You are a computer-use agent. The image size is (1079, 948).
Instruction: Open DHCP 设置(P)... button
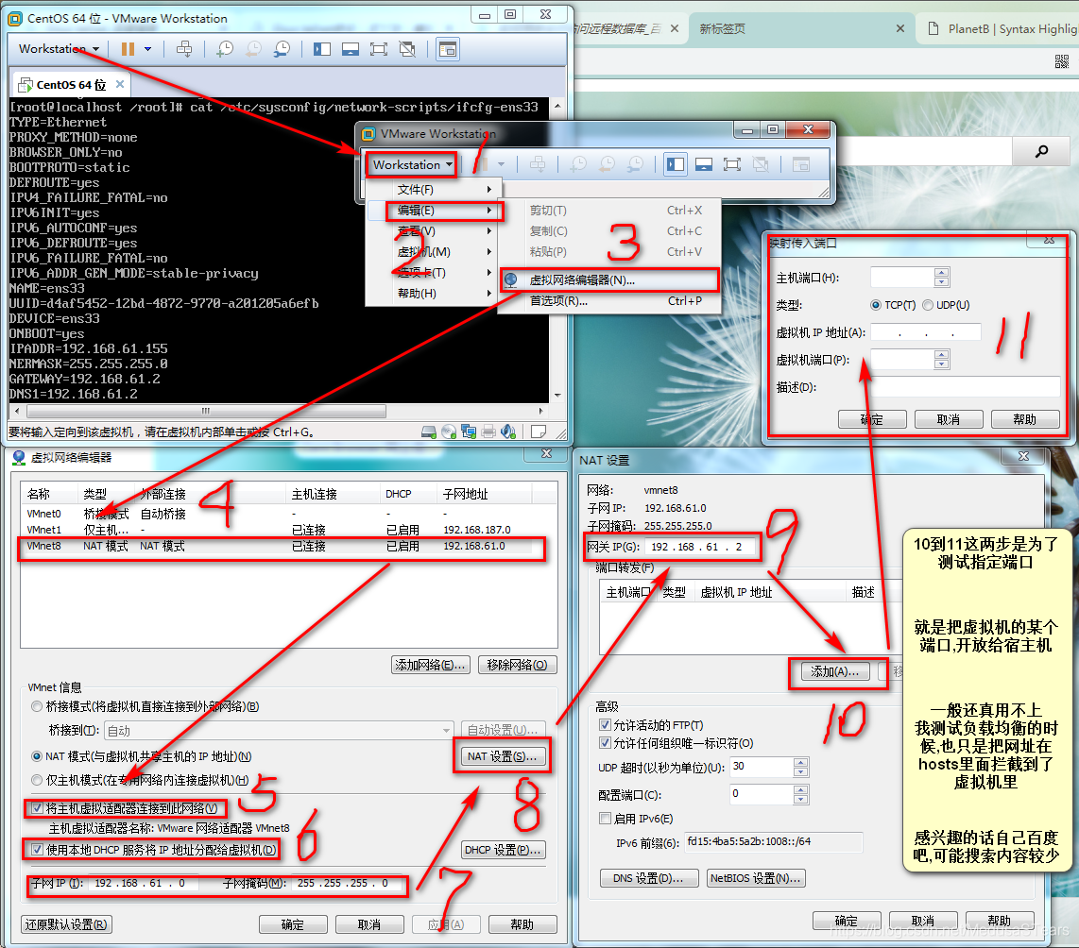(x=502, y=851)
